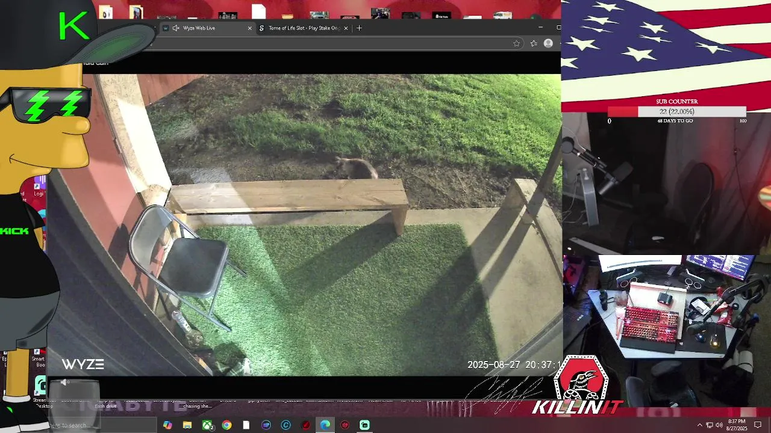Screen dimensions: 771x433
Task: Open the TikTok desktop shortcut thumbnail
Action: tap(442, 15)
